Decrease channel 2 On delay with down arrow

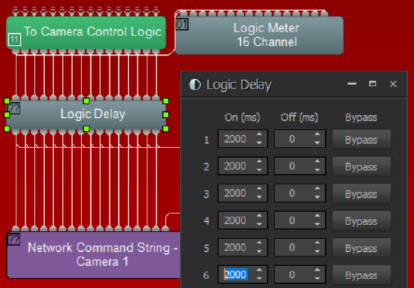click(x=259, y=170)
